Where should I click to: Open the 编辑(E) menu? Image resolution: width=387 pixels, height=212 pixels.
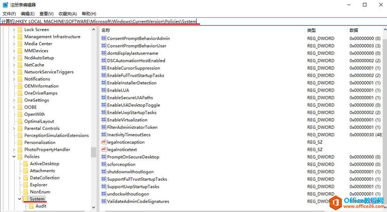coord(28,14)
